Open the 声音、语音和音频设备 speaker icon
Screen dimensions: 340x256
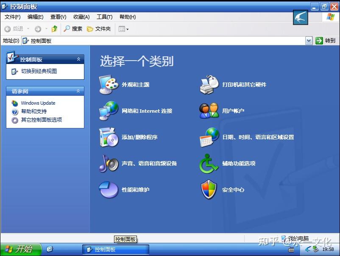tap(109, 164)
